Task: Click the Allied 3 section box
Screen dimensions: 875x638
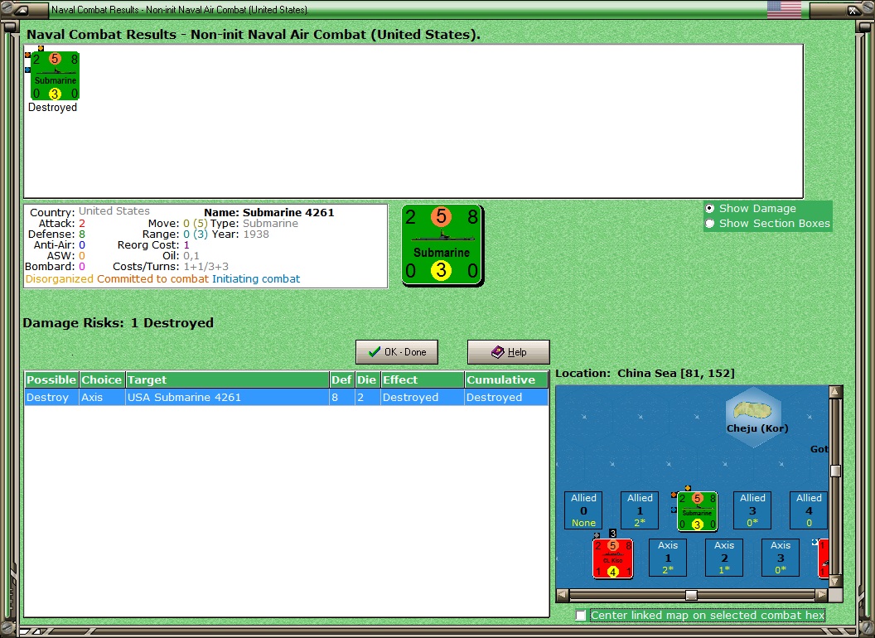Action: tap(753, 510)
